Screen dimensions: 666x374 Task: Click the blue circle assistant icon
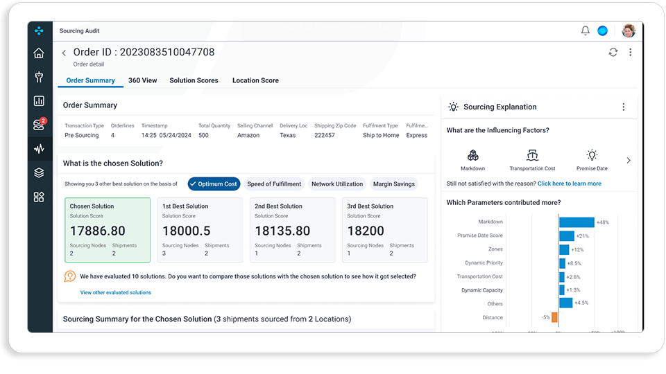point(602,30)
